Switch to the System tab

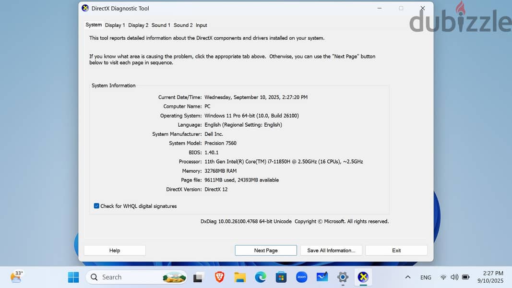(94, 25)
